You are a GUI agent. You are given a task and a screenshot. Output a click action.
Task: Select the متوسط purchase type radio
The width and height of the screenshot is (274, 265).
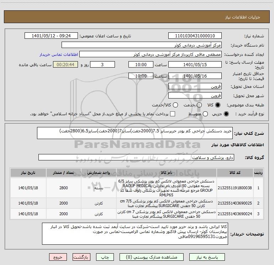click(205, 114)
